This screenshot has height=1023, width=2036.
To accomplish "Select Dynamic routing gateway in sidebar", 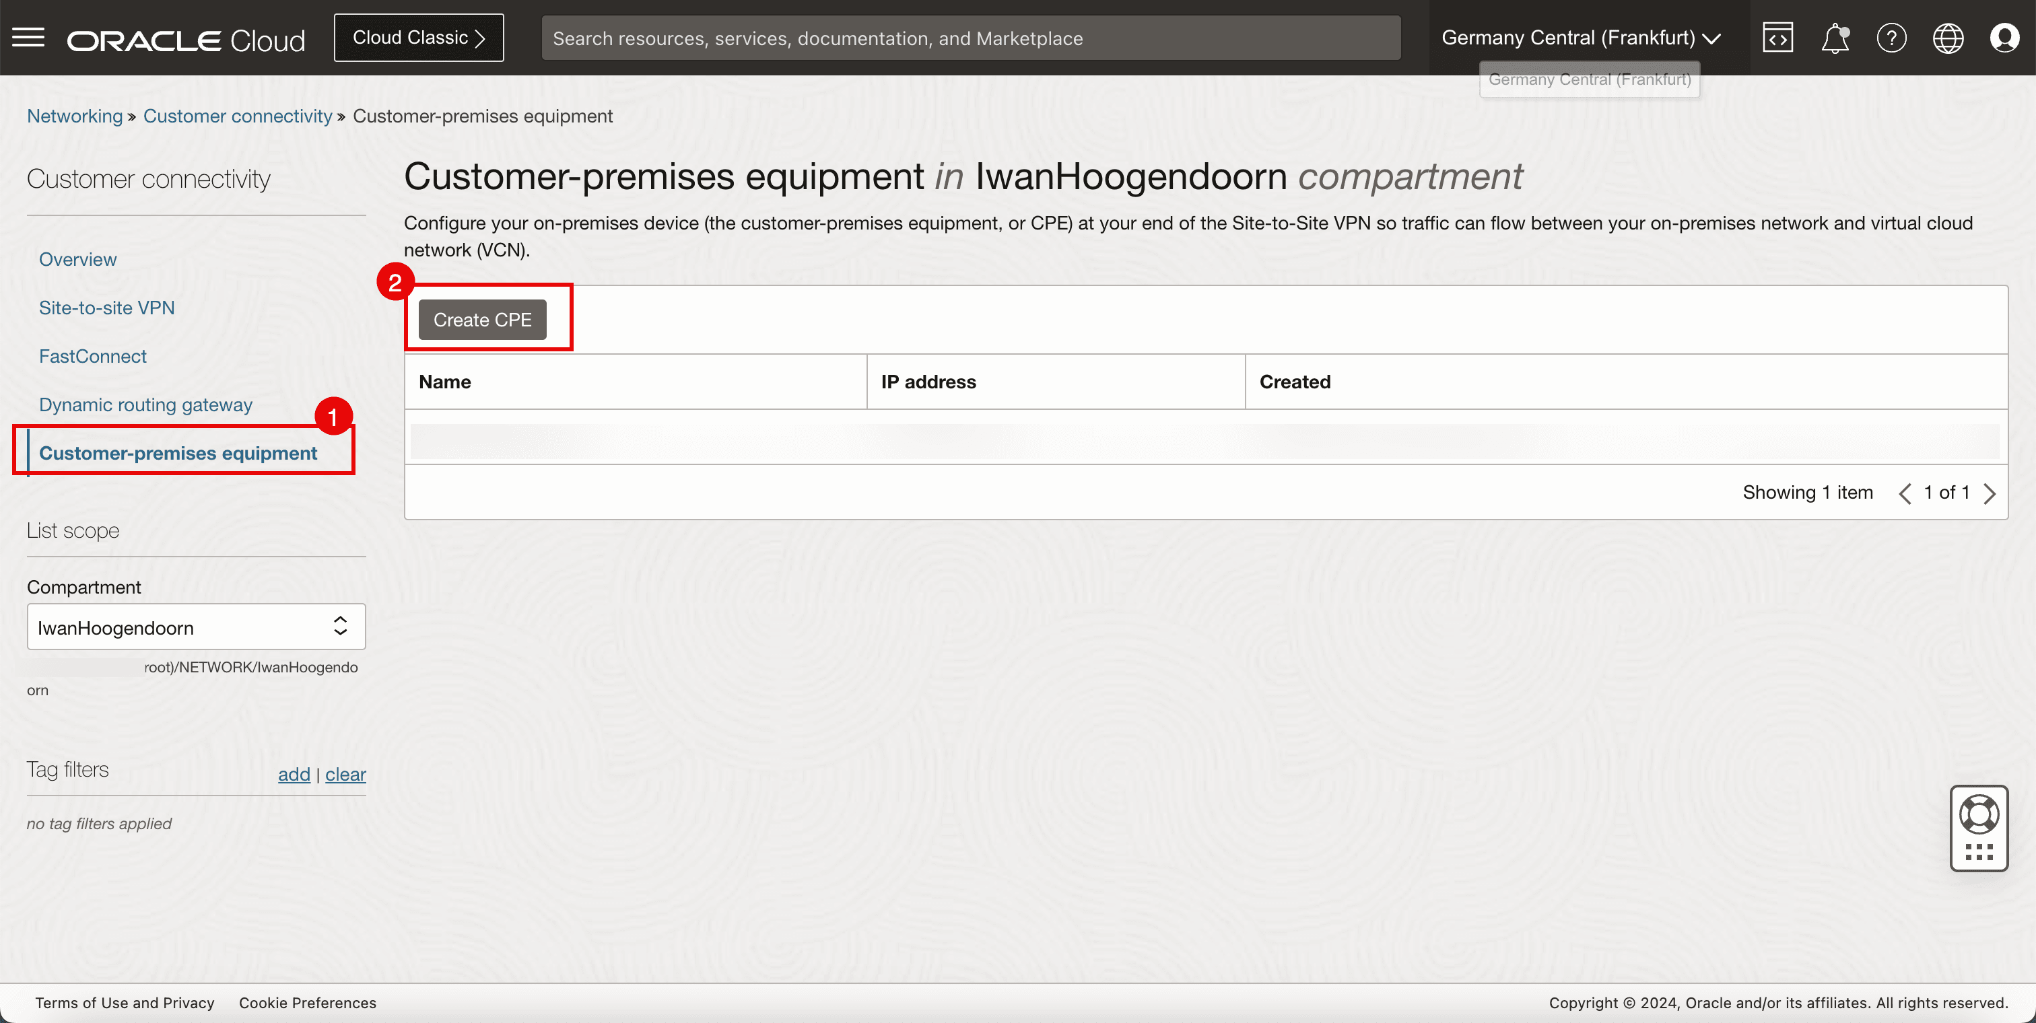I will click(145, 404).
